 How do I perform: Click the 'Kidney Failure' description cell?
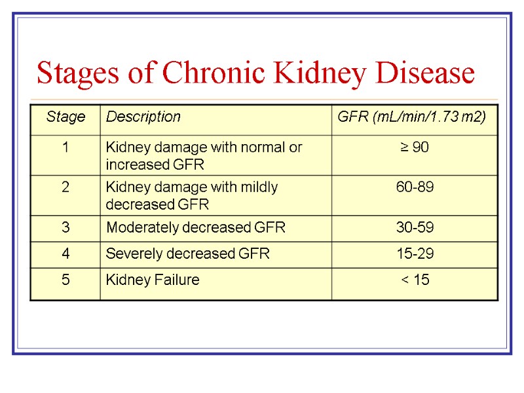[x=153, y=280]
